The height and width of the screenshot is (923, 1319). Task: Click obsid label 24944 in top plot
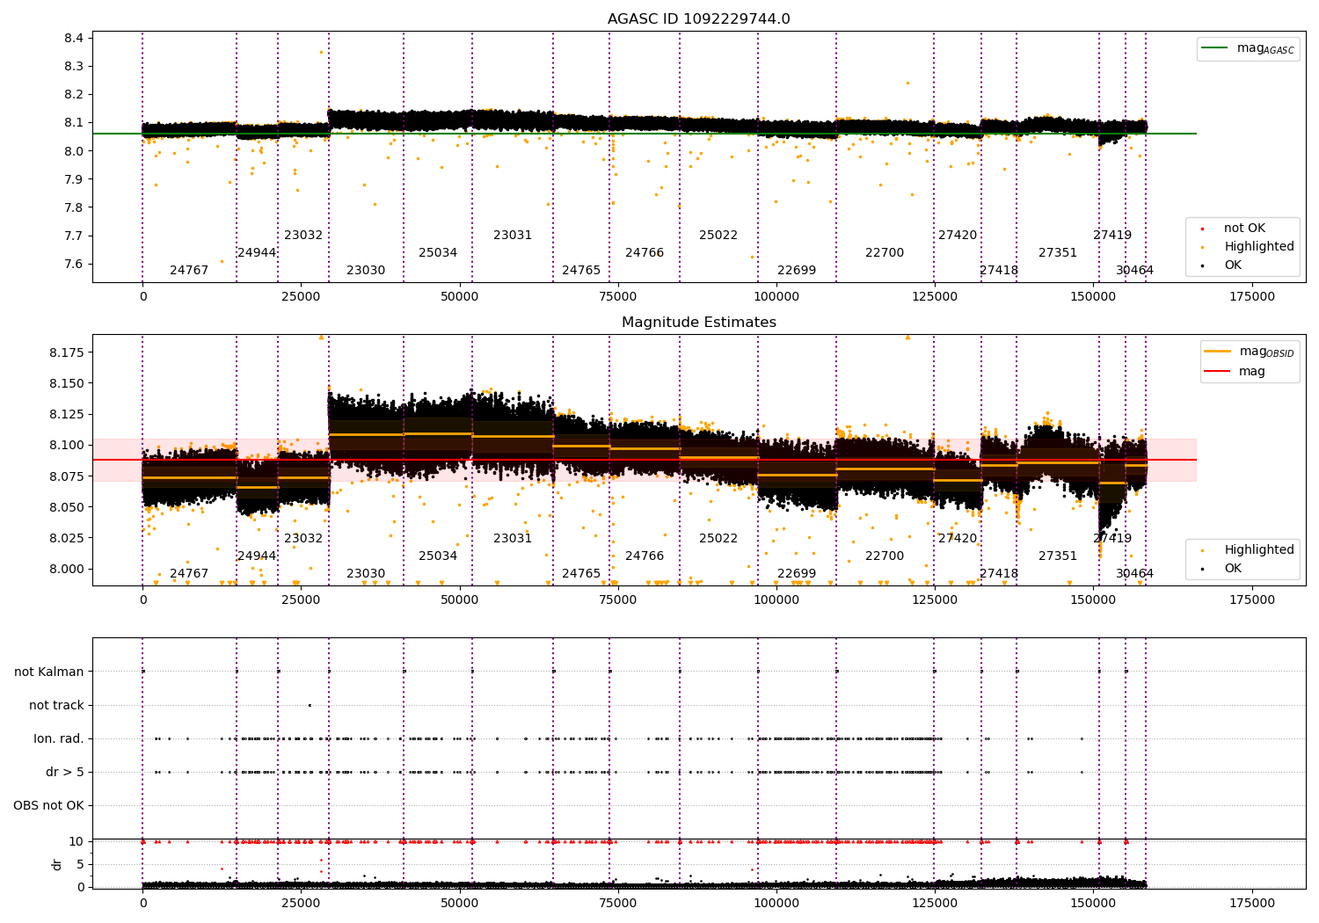[257, 253]
